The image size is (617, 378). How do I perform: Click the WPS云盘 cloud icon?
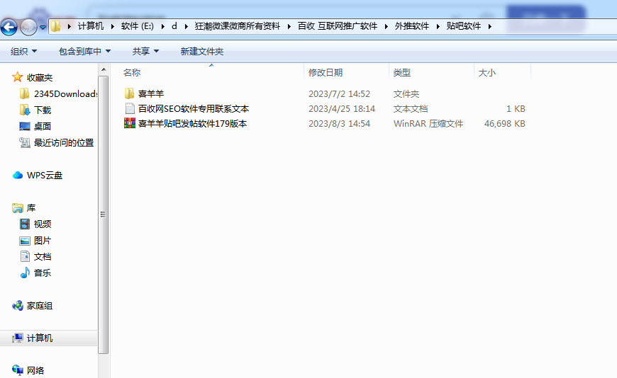point(18,176)
